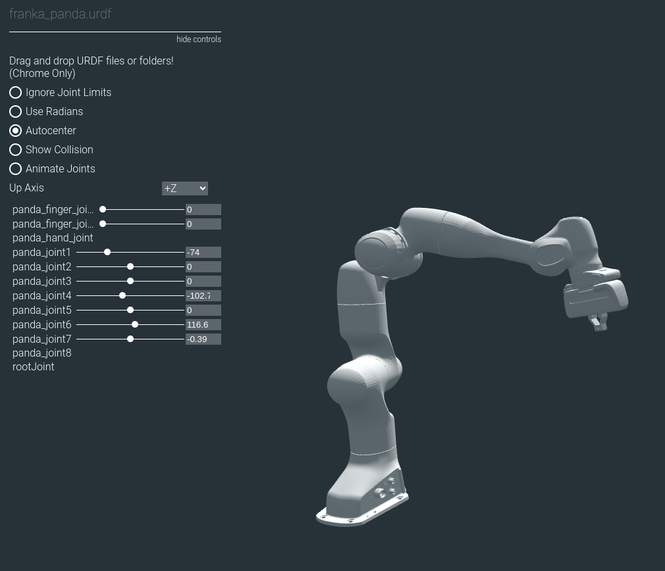Click the franka_panda.urdf title
665x571 pixels.
click(x=61, y=14)
